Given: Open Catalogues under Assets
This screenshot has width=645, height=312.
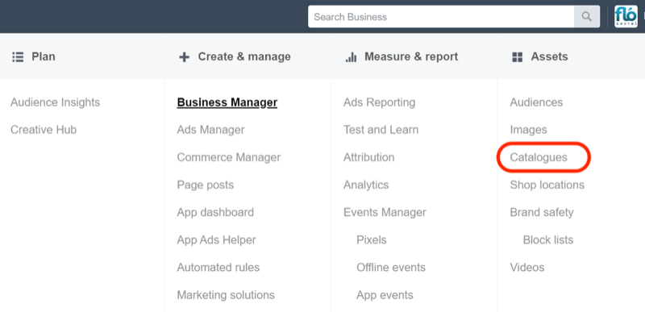Looking at the screenshot, I should coord(539,157).
